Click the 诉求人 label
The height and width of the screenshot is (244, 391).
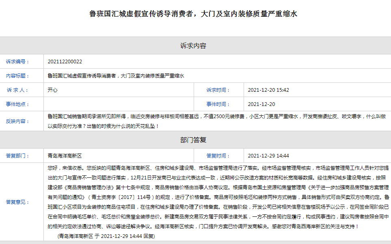point(17,90)
